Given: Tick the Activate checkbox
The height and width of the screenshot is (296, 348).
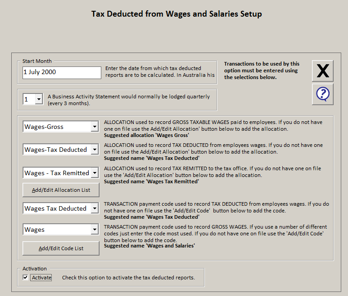Looking at the screenshot, I should [25, 278].
